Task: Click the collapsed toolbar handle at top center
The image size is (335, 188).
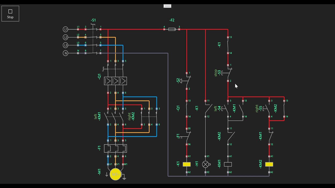Action: pyautogui.click(x=167, y=6)
